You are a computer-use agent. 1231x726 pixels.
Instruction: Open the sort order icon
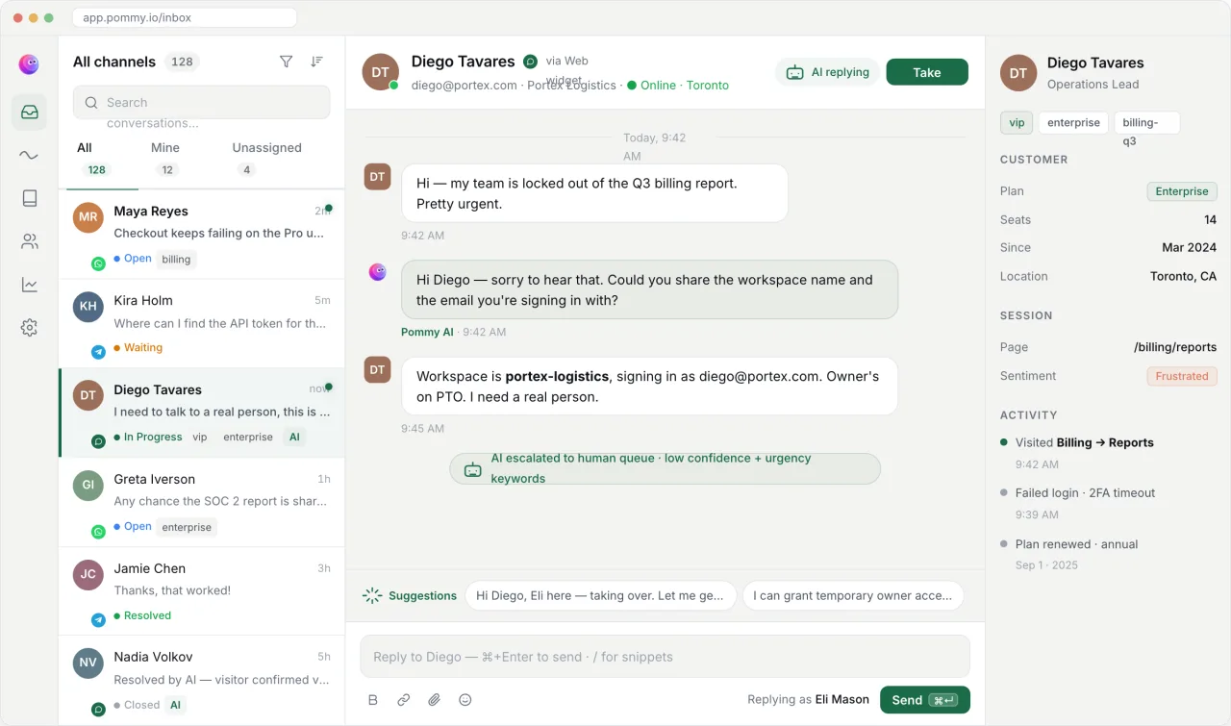[316, 62]
